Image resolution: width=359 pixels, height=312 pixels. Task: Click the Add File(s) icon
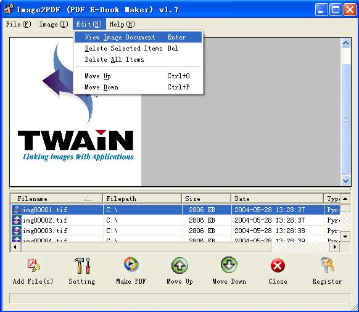click(33, 265)
